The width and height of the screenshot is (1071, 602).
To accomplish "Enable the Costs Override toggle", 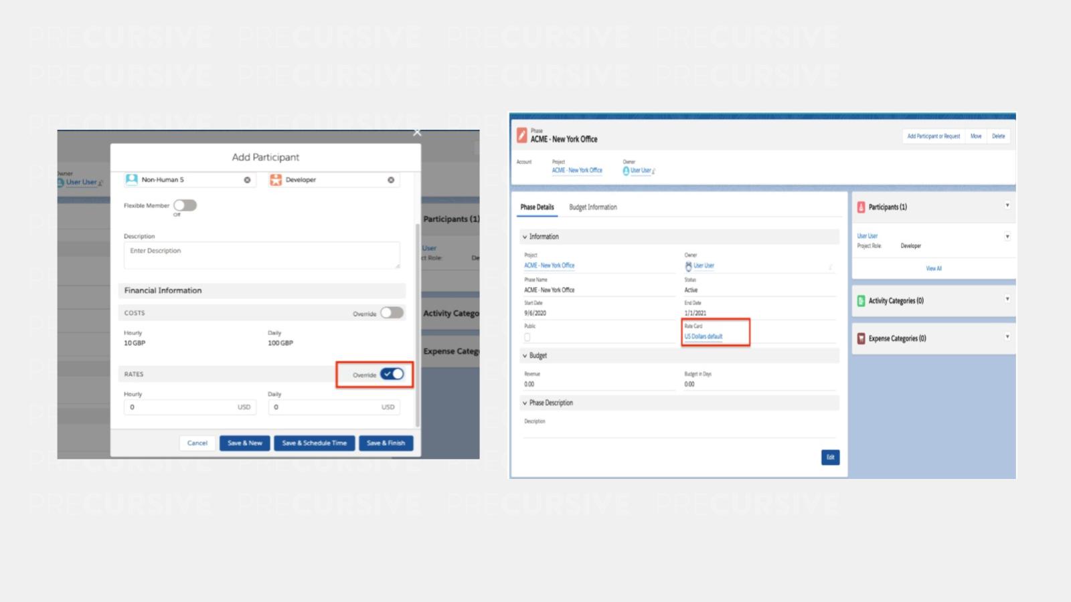I will tap(392, 313).
